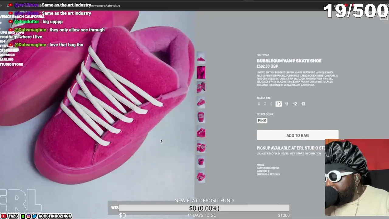The image size is (389, 219).
Task: Click the browser reload icon
Action: tap(8, 5)
